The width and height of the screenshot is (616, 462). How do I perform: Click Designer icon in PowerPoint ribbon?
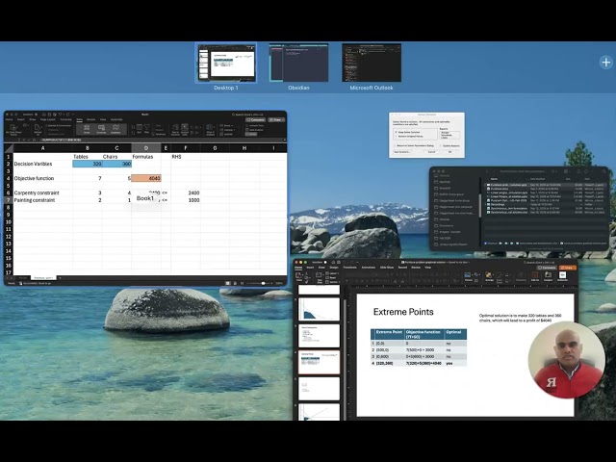(548, 276)
